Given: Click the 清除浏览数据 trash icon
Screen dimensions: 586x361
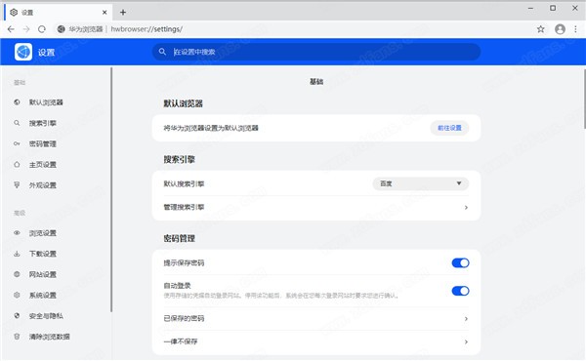Looking at the screenshot, I should (x=17, y=337).
